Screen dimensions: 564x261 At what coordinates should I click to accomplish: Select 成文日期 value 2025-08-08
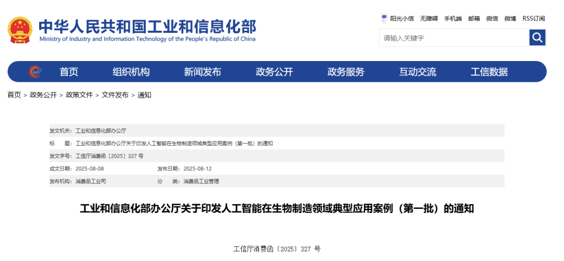[90, 169]
